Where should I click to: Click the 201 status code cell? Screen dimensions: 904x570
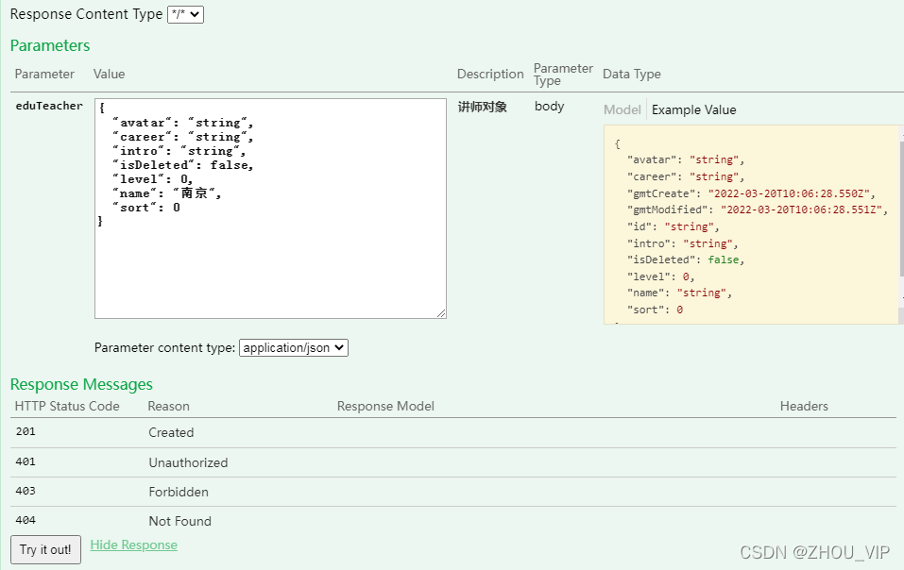point(26,431)
